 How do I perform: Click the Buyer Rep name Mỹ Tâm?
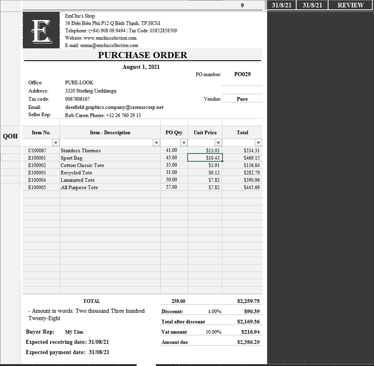point(74,332)
